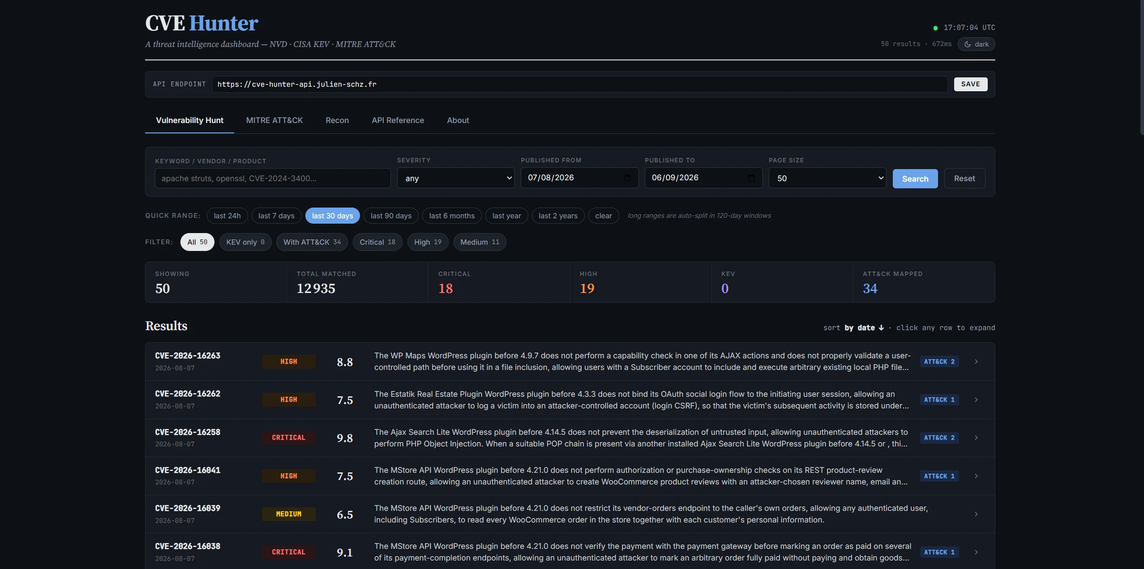Open the Recon tab
The height and width of the screenshot is (569, 1144).
(337, 120)
